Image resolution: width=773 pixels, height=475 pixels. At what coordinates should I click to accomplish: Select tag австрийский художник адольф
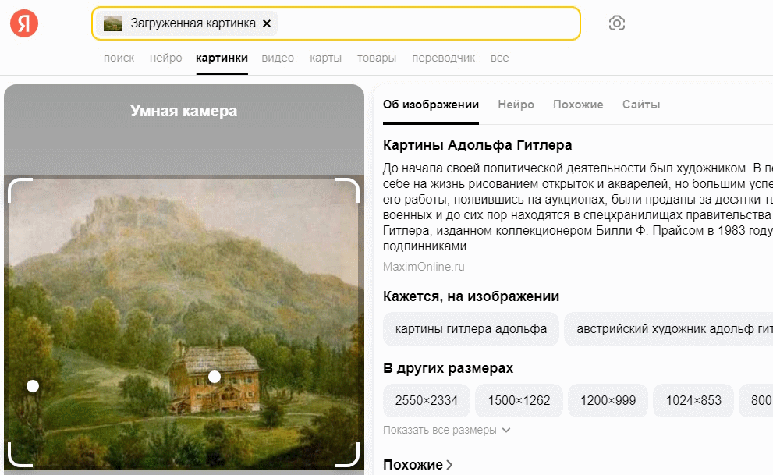coord(668,328)
